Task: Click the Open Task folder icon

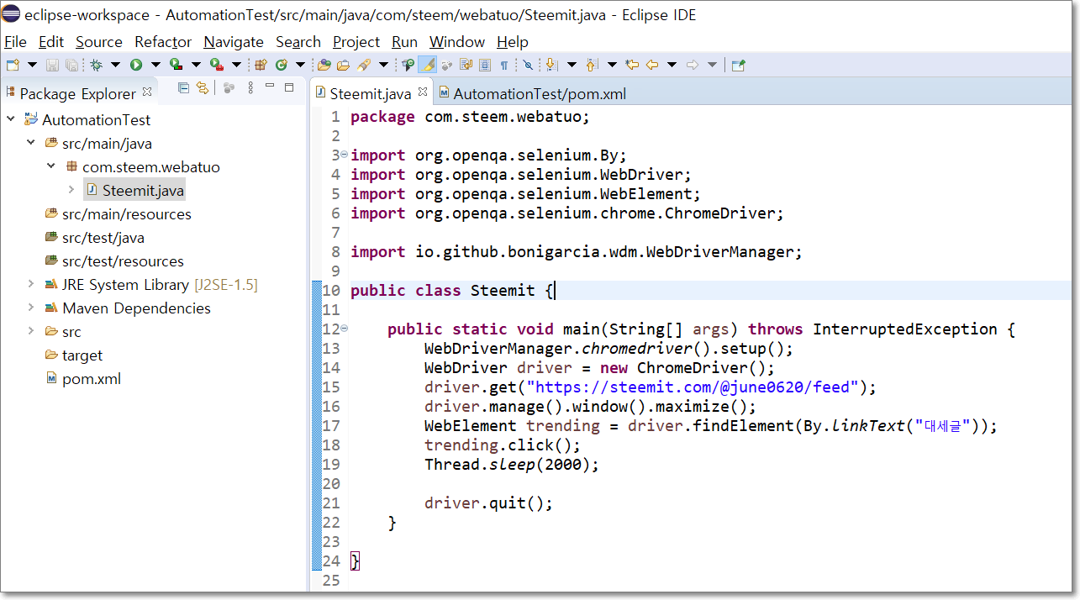Action: (x=343, y=65)
